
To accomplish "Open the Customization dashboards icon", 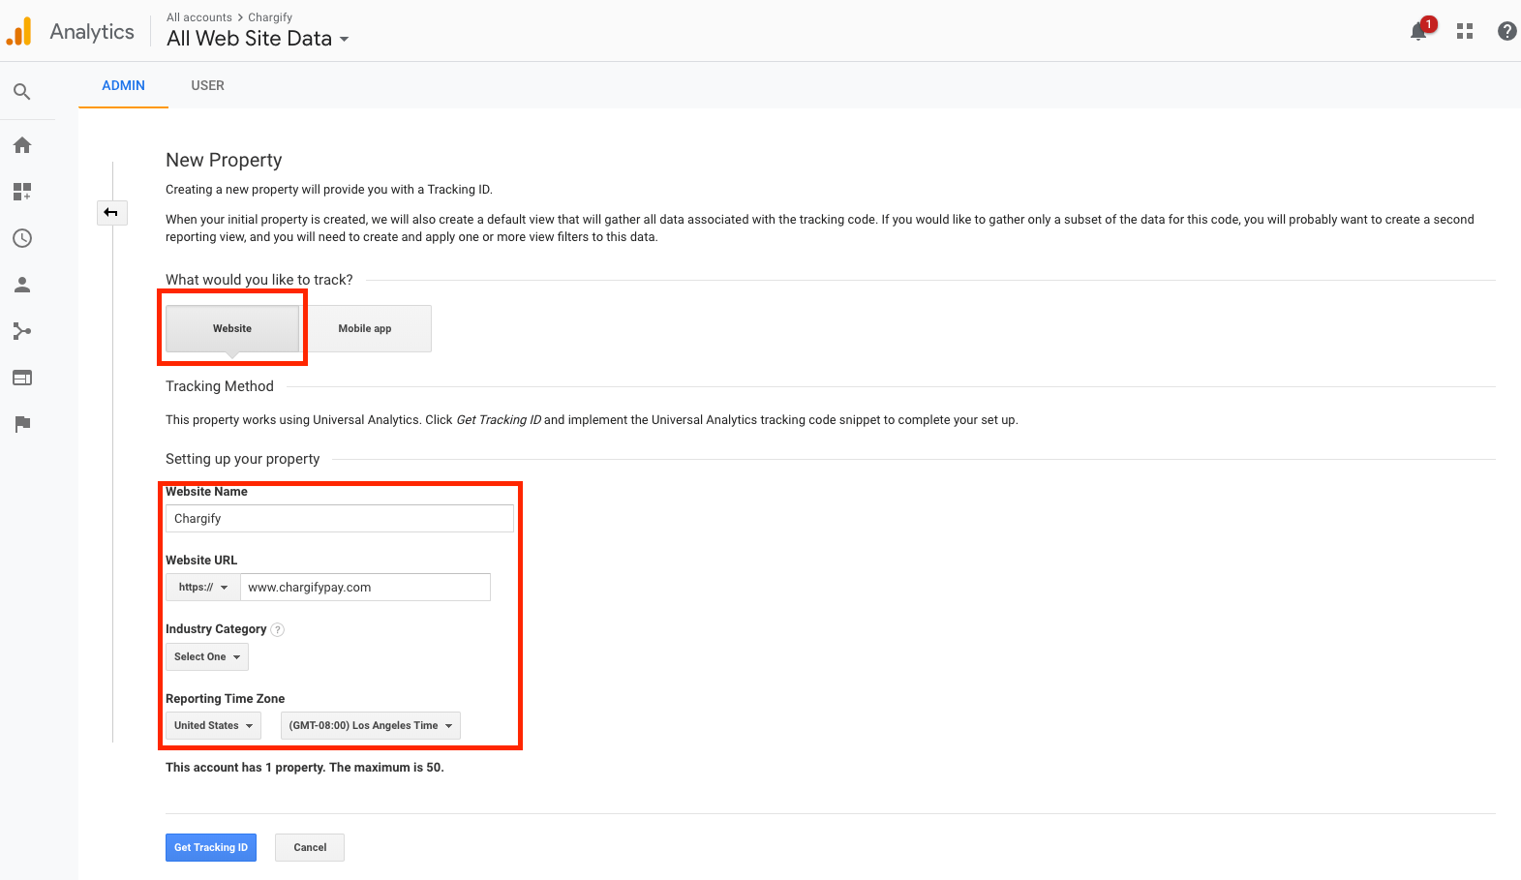I will (x=22, y=192).
